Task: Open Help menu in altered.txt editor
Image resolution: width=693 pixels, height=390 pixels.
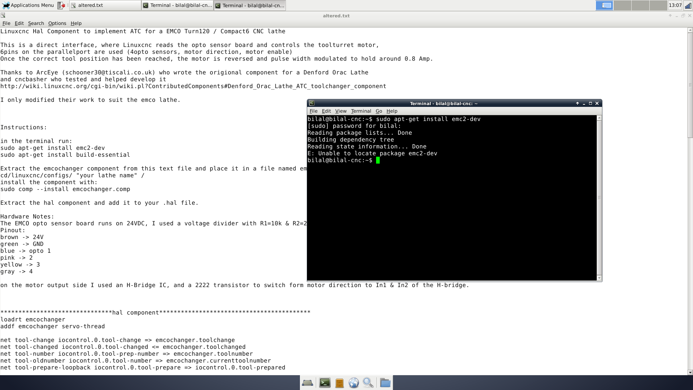Action: 76,23
